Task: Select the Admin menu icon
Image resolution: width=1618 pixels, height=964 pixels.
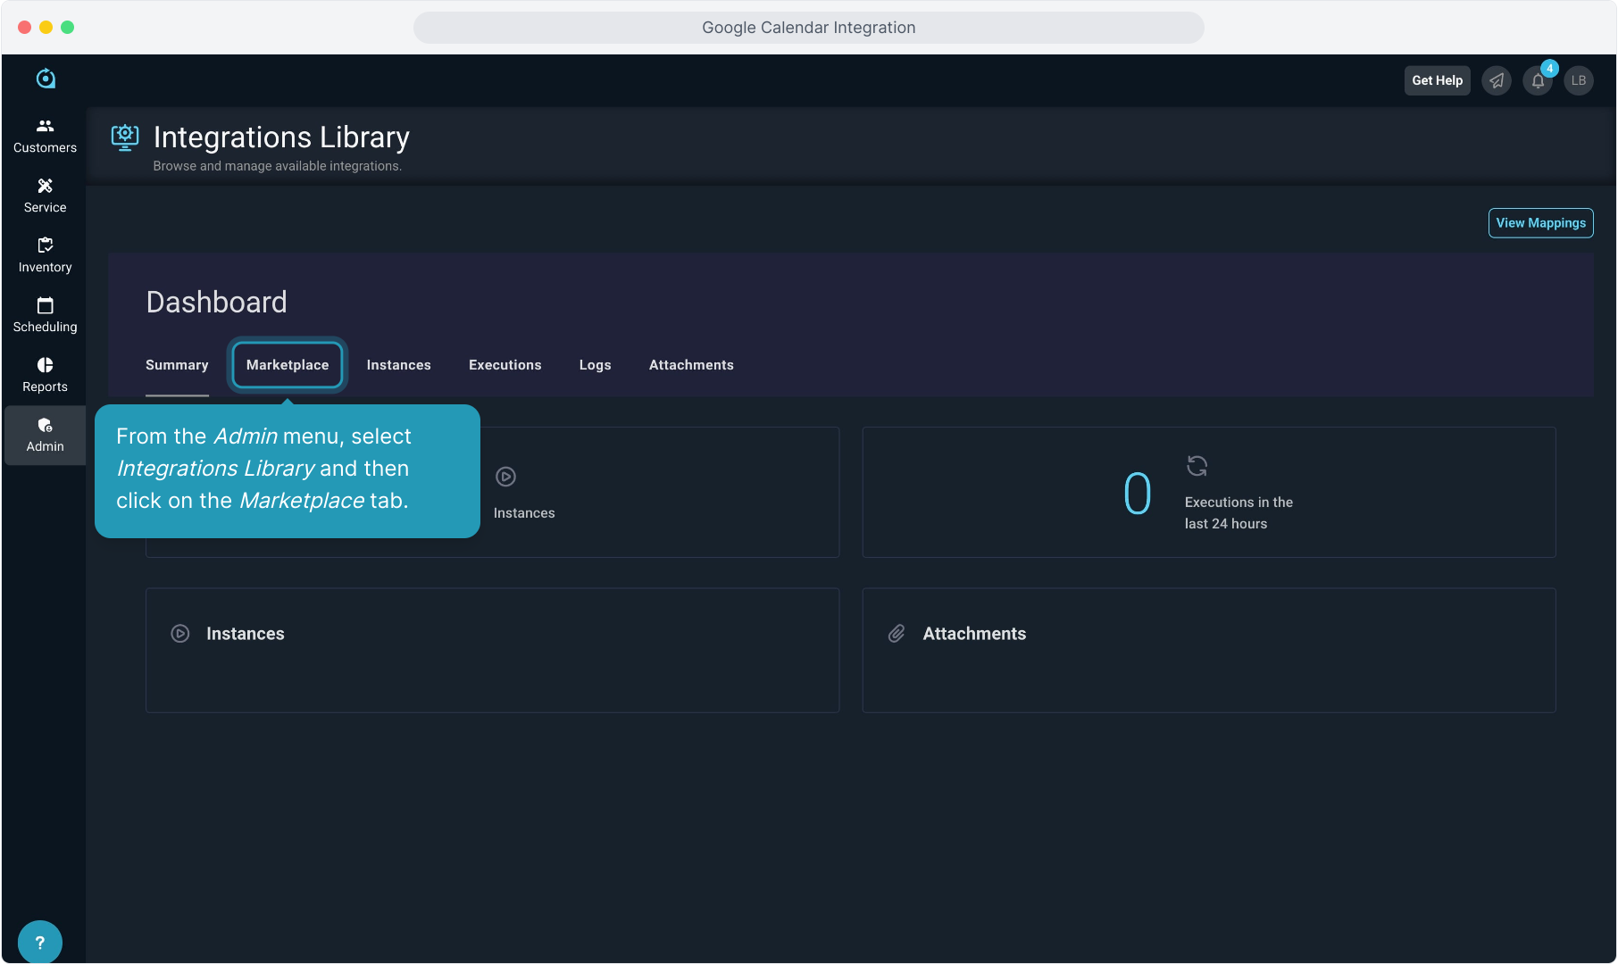Action: [x=45, y=426]
